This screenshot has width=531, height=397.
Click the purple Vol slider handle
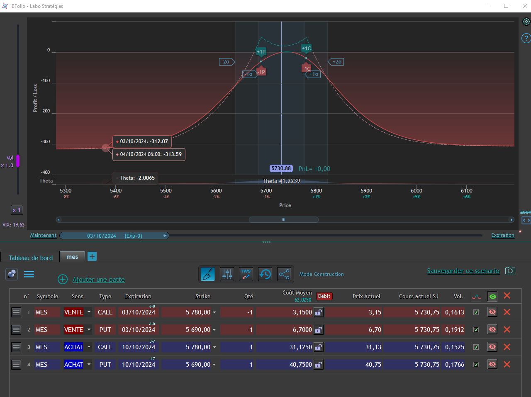[x=18, y=161]
